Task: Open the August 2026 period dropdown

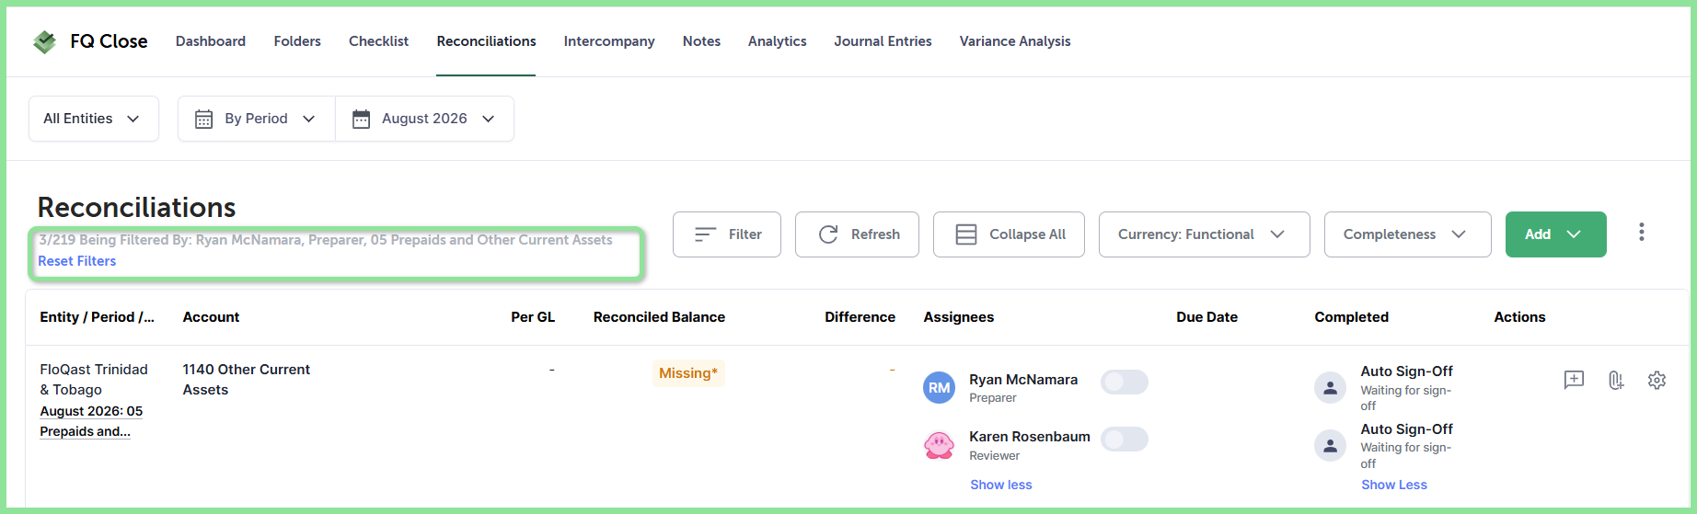Action: click(x=424, y=119)
